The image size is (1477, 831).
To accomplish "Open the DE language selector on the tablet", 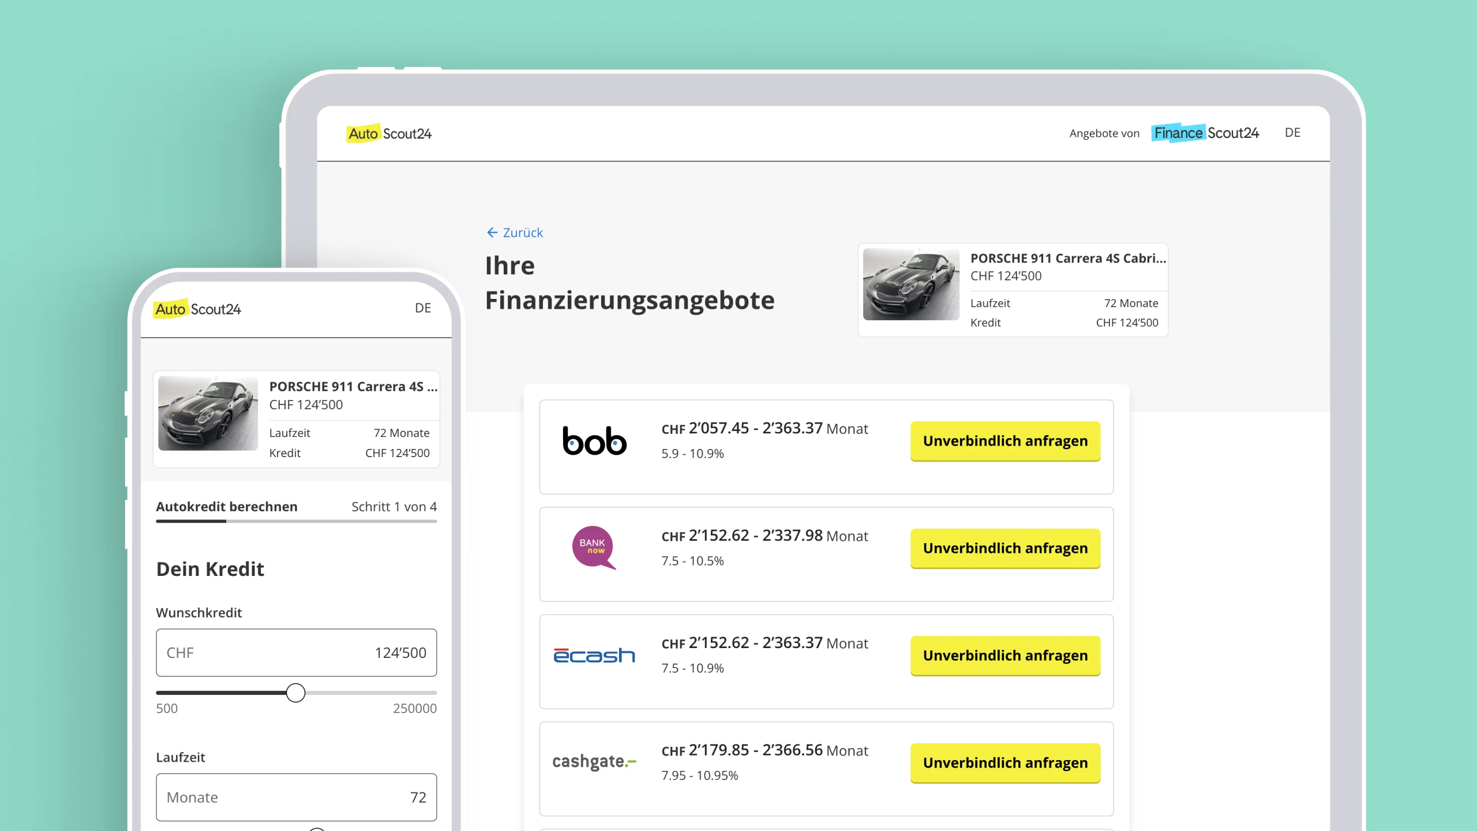I will 1292,133.
